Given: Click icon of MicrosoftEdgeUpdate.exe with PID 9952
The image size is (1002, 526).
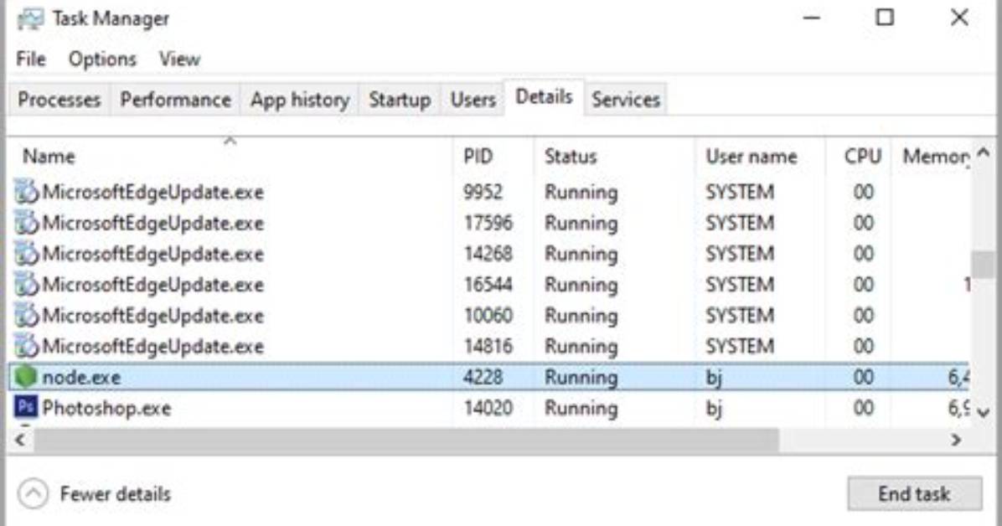Looking at the screenshot, I should click(26, 192).
